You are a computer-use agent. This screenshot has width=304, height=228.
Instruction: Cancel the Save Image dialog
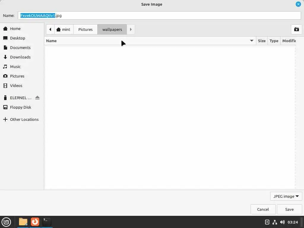click(x=263, y=210)
